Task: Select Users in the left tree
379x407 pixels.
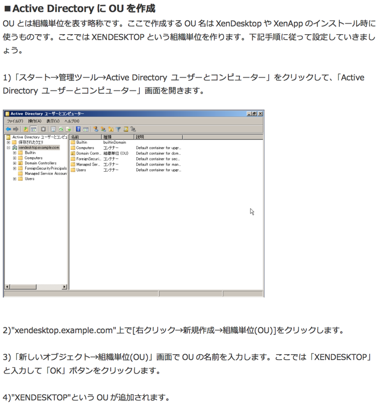Action: pyautogui.click(x=29, y=178)
